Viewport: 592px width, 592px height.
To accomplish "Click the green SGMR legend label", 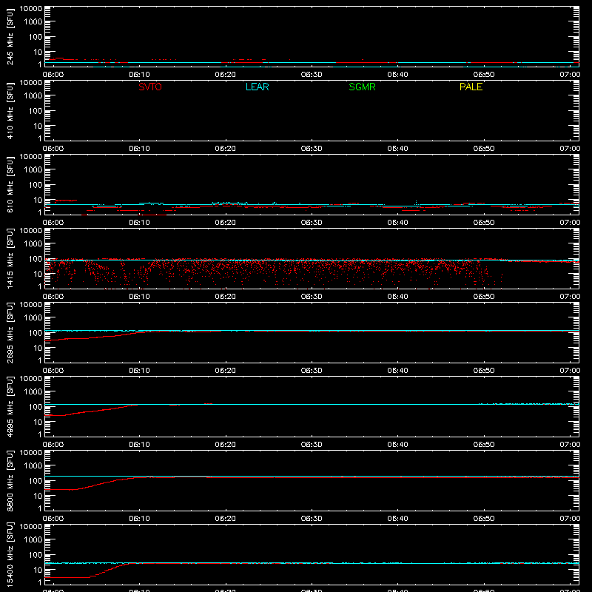I will coord(362,87).
